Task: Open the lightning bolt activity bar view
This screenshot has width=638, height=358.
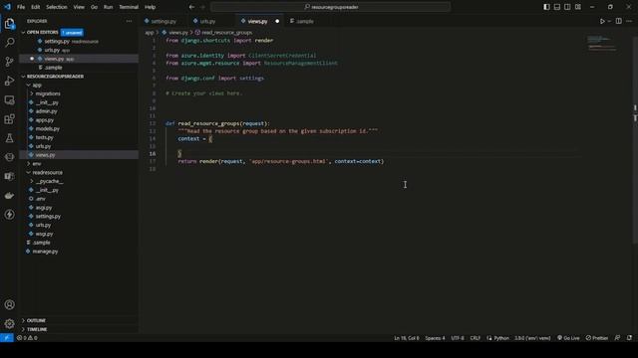Action: [x=9, y=215]
